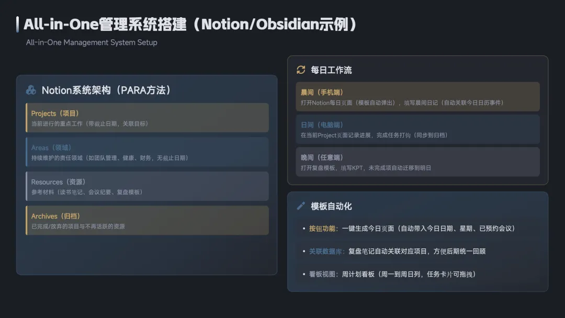Click the Notion系统架构（PARA方法）heading
The width and height of the screenshot is (565, 318).
[x=106, y=90]
